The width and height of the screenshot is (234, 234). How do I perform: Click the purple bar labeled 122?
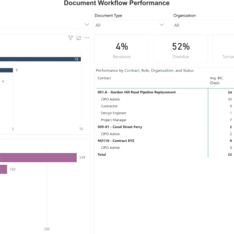(4, 169)
